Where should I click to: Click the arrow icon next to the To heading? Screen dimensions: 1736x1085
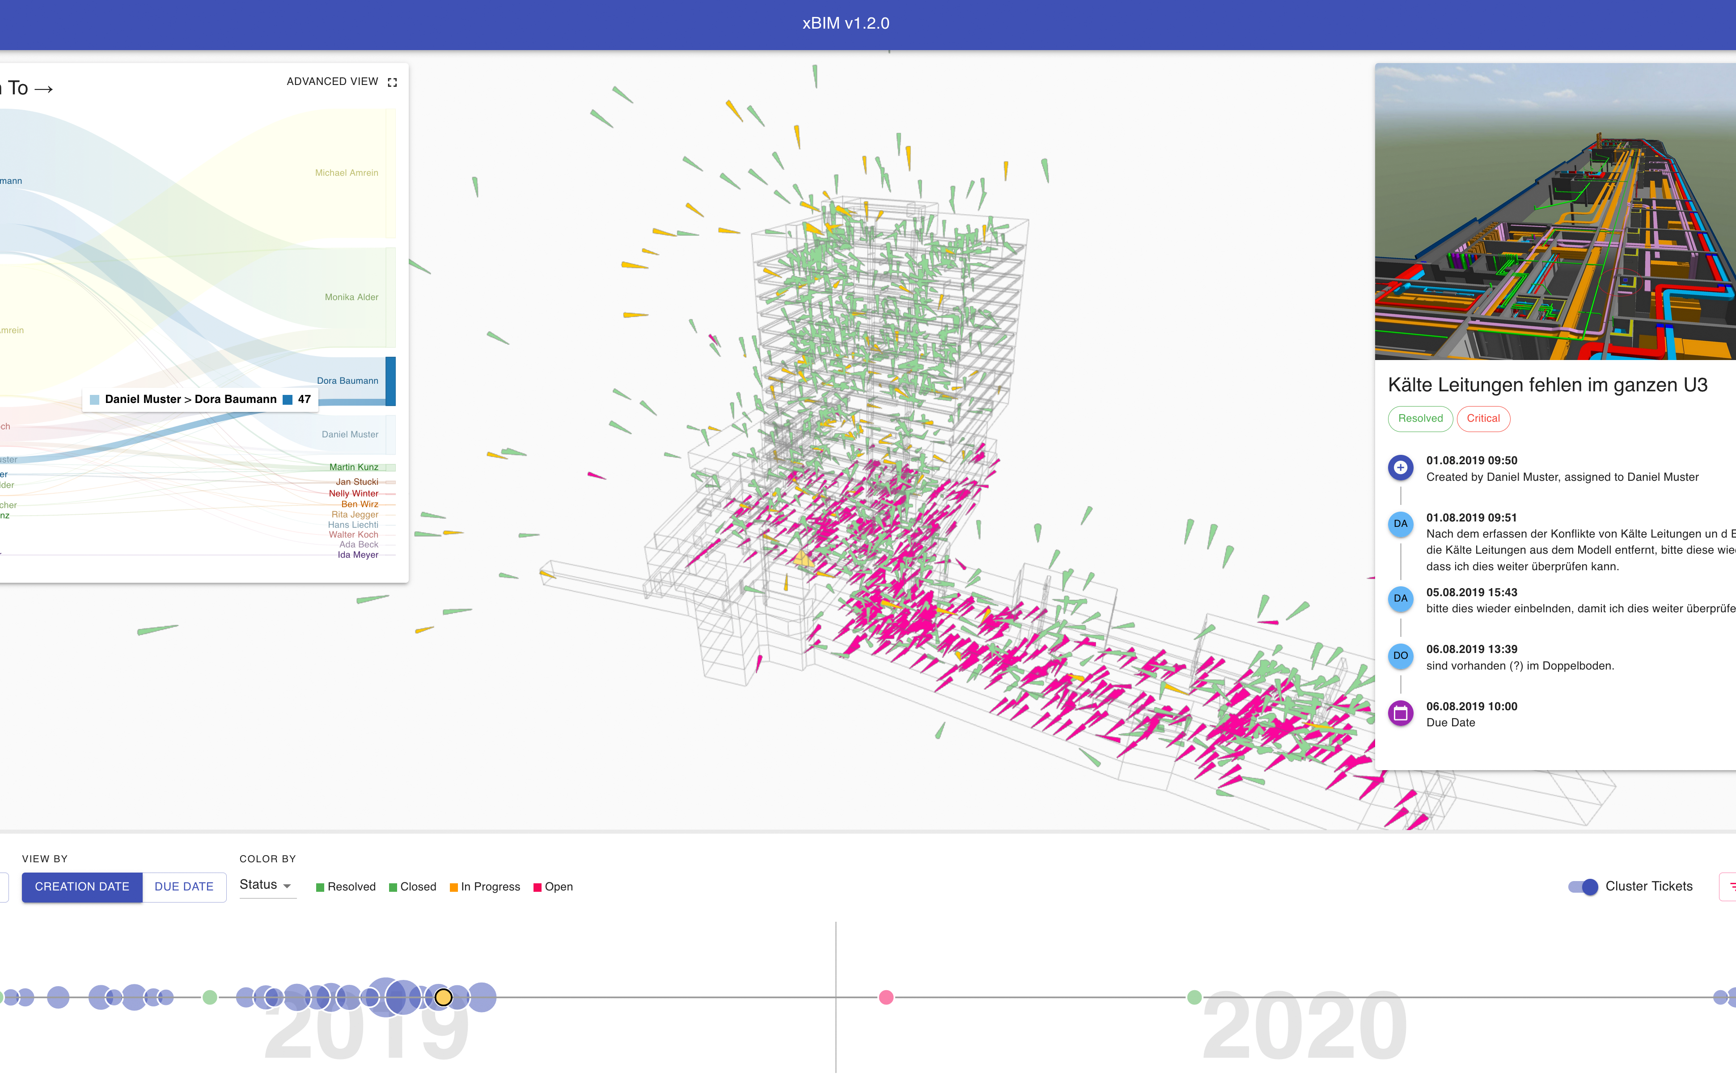click(44, 89)
